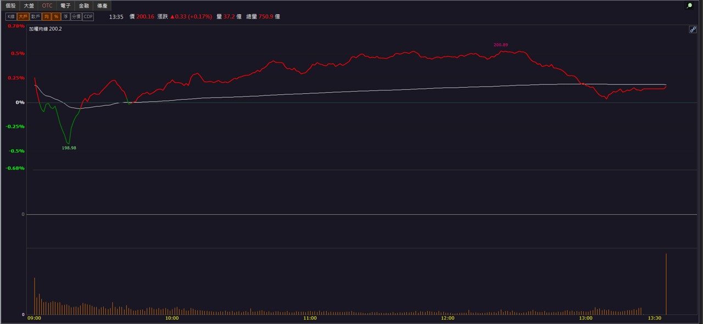Click the 200.89 high price marker
703x324 pixels.
[x=501, y=45]
